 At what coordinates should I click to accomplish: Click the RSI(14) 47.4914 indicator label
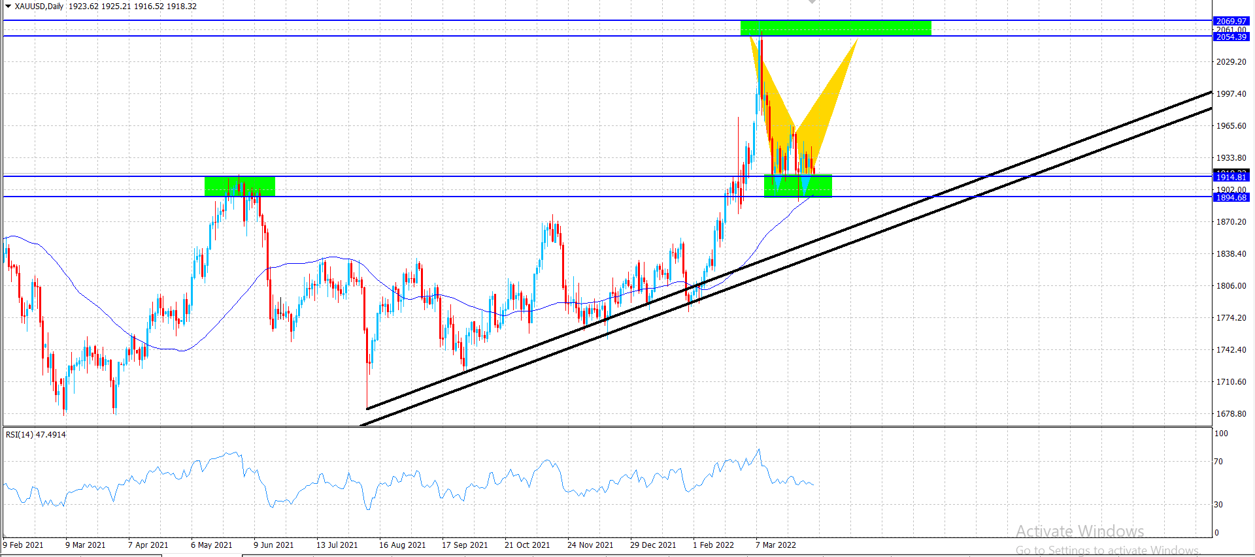(36, 435)
